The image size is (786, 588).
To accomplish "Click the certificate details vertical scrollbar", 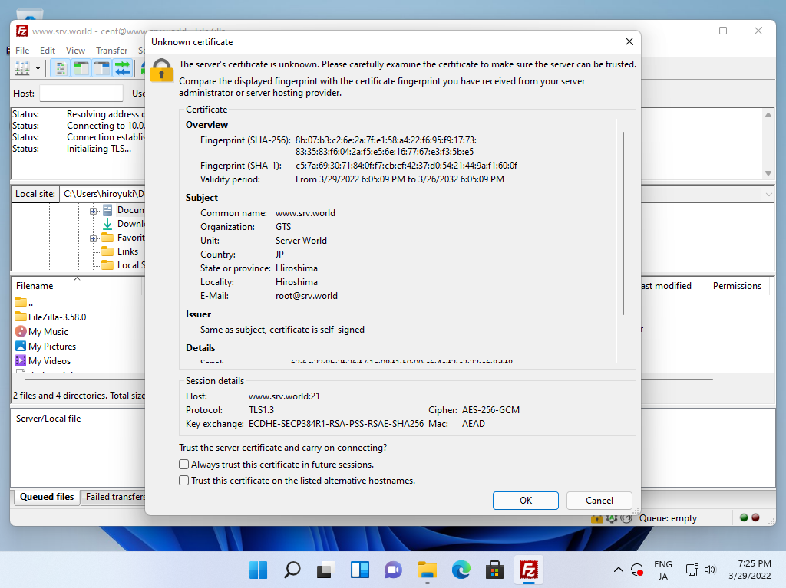I will 623,222.
